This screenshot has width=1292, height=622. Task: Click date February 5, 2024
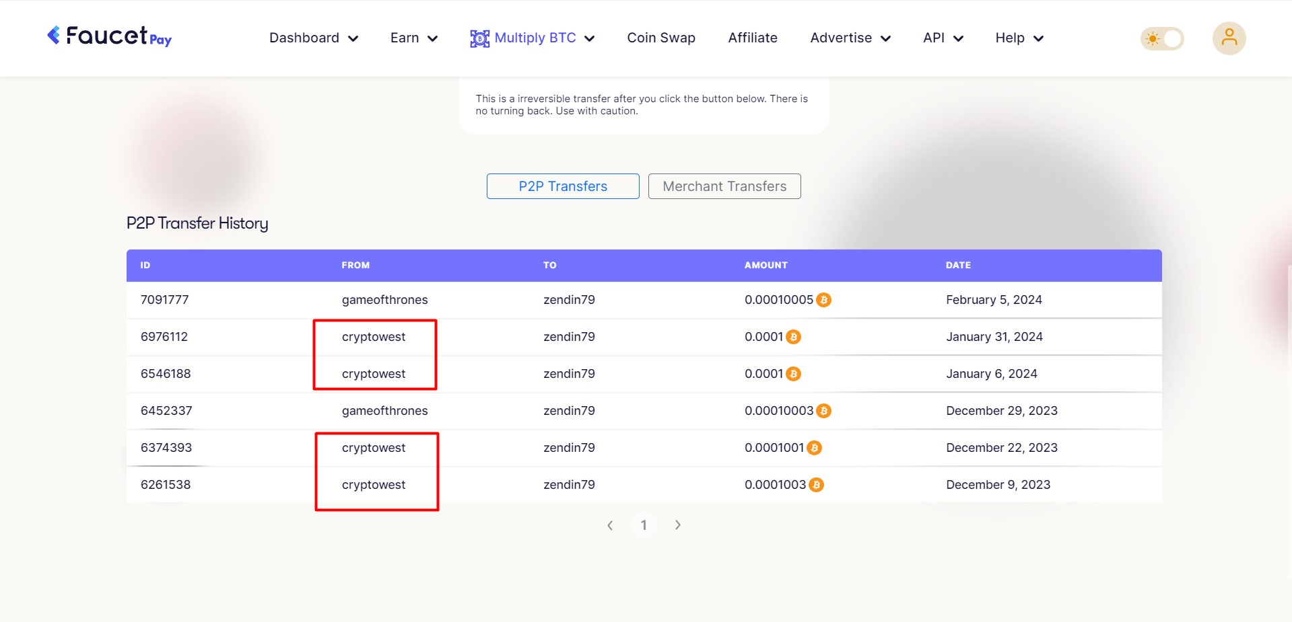(x=994, y=300)
